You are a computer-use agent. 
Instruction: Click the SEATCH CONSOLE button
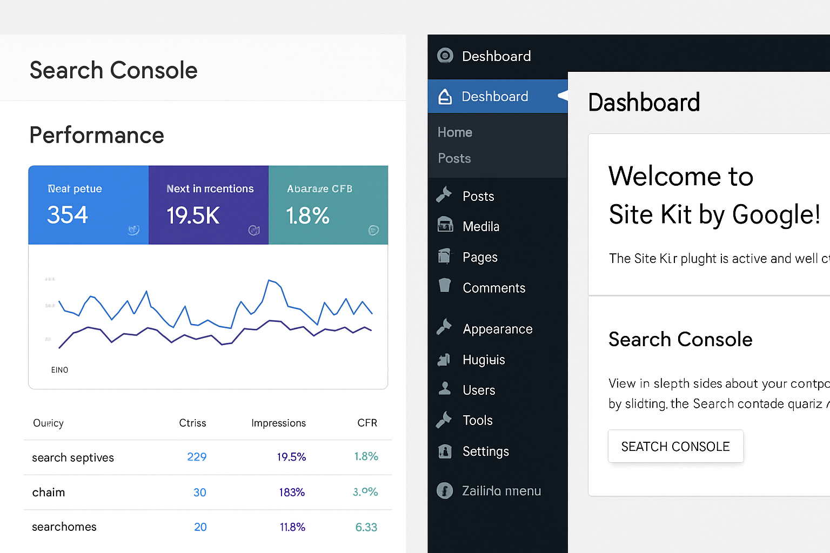point(675,446)
